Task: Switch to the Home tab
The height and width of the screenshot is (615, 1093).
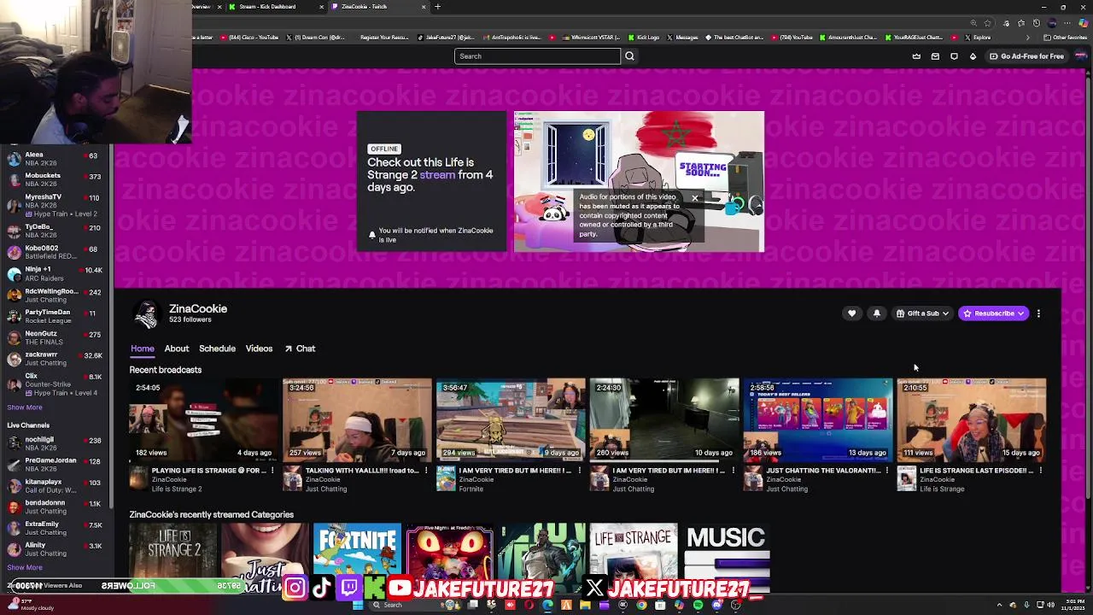Action: coord(143,348)
